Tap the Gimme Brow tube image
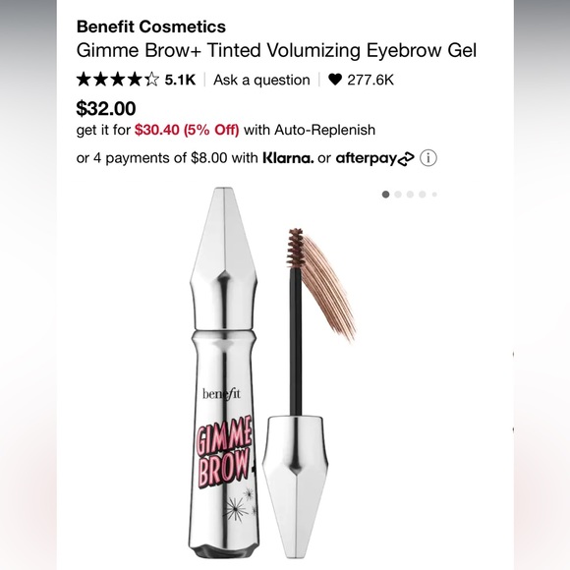This screenshot has height=570, width=570. pyautogui.click(x=224, y=372)
